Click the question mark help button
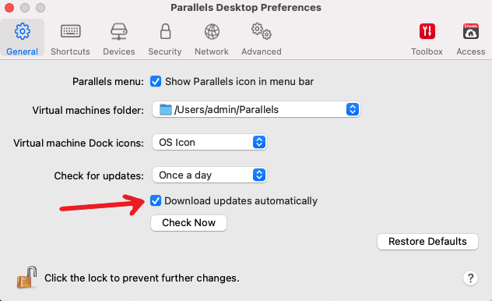This screenshot has width=492, height=301. click(x=470, y=278)
